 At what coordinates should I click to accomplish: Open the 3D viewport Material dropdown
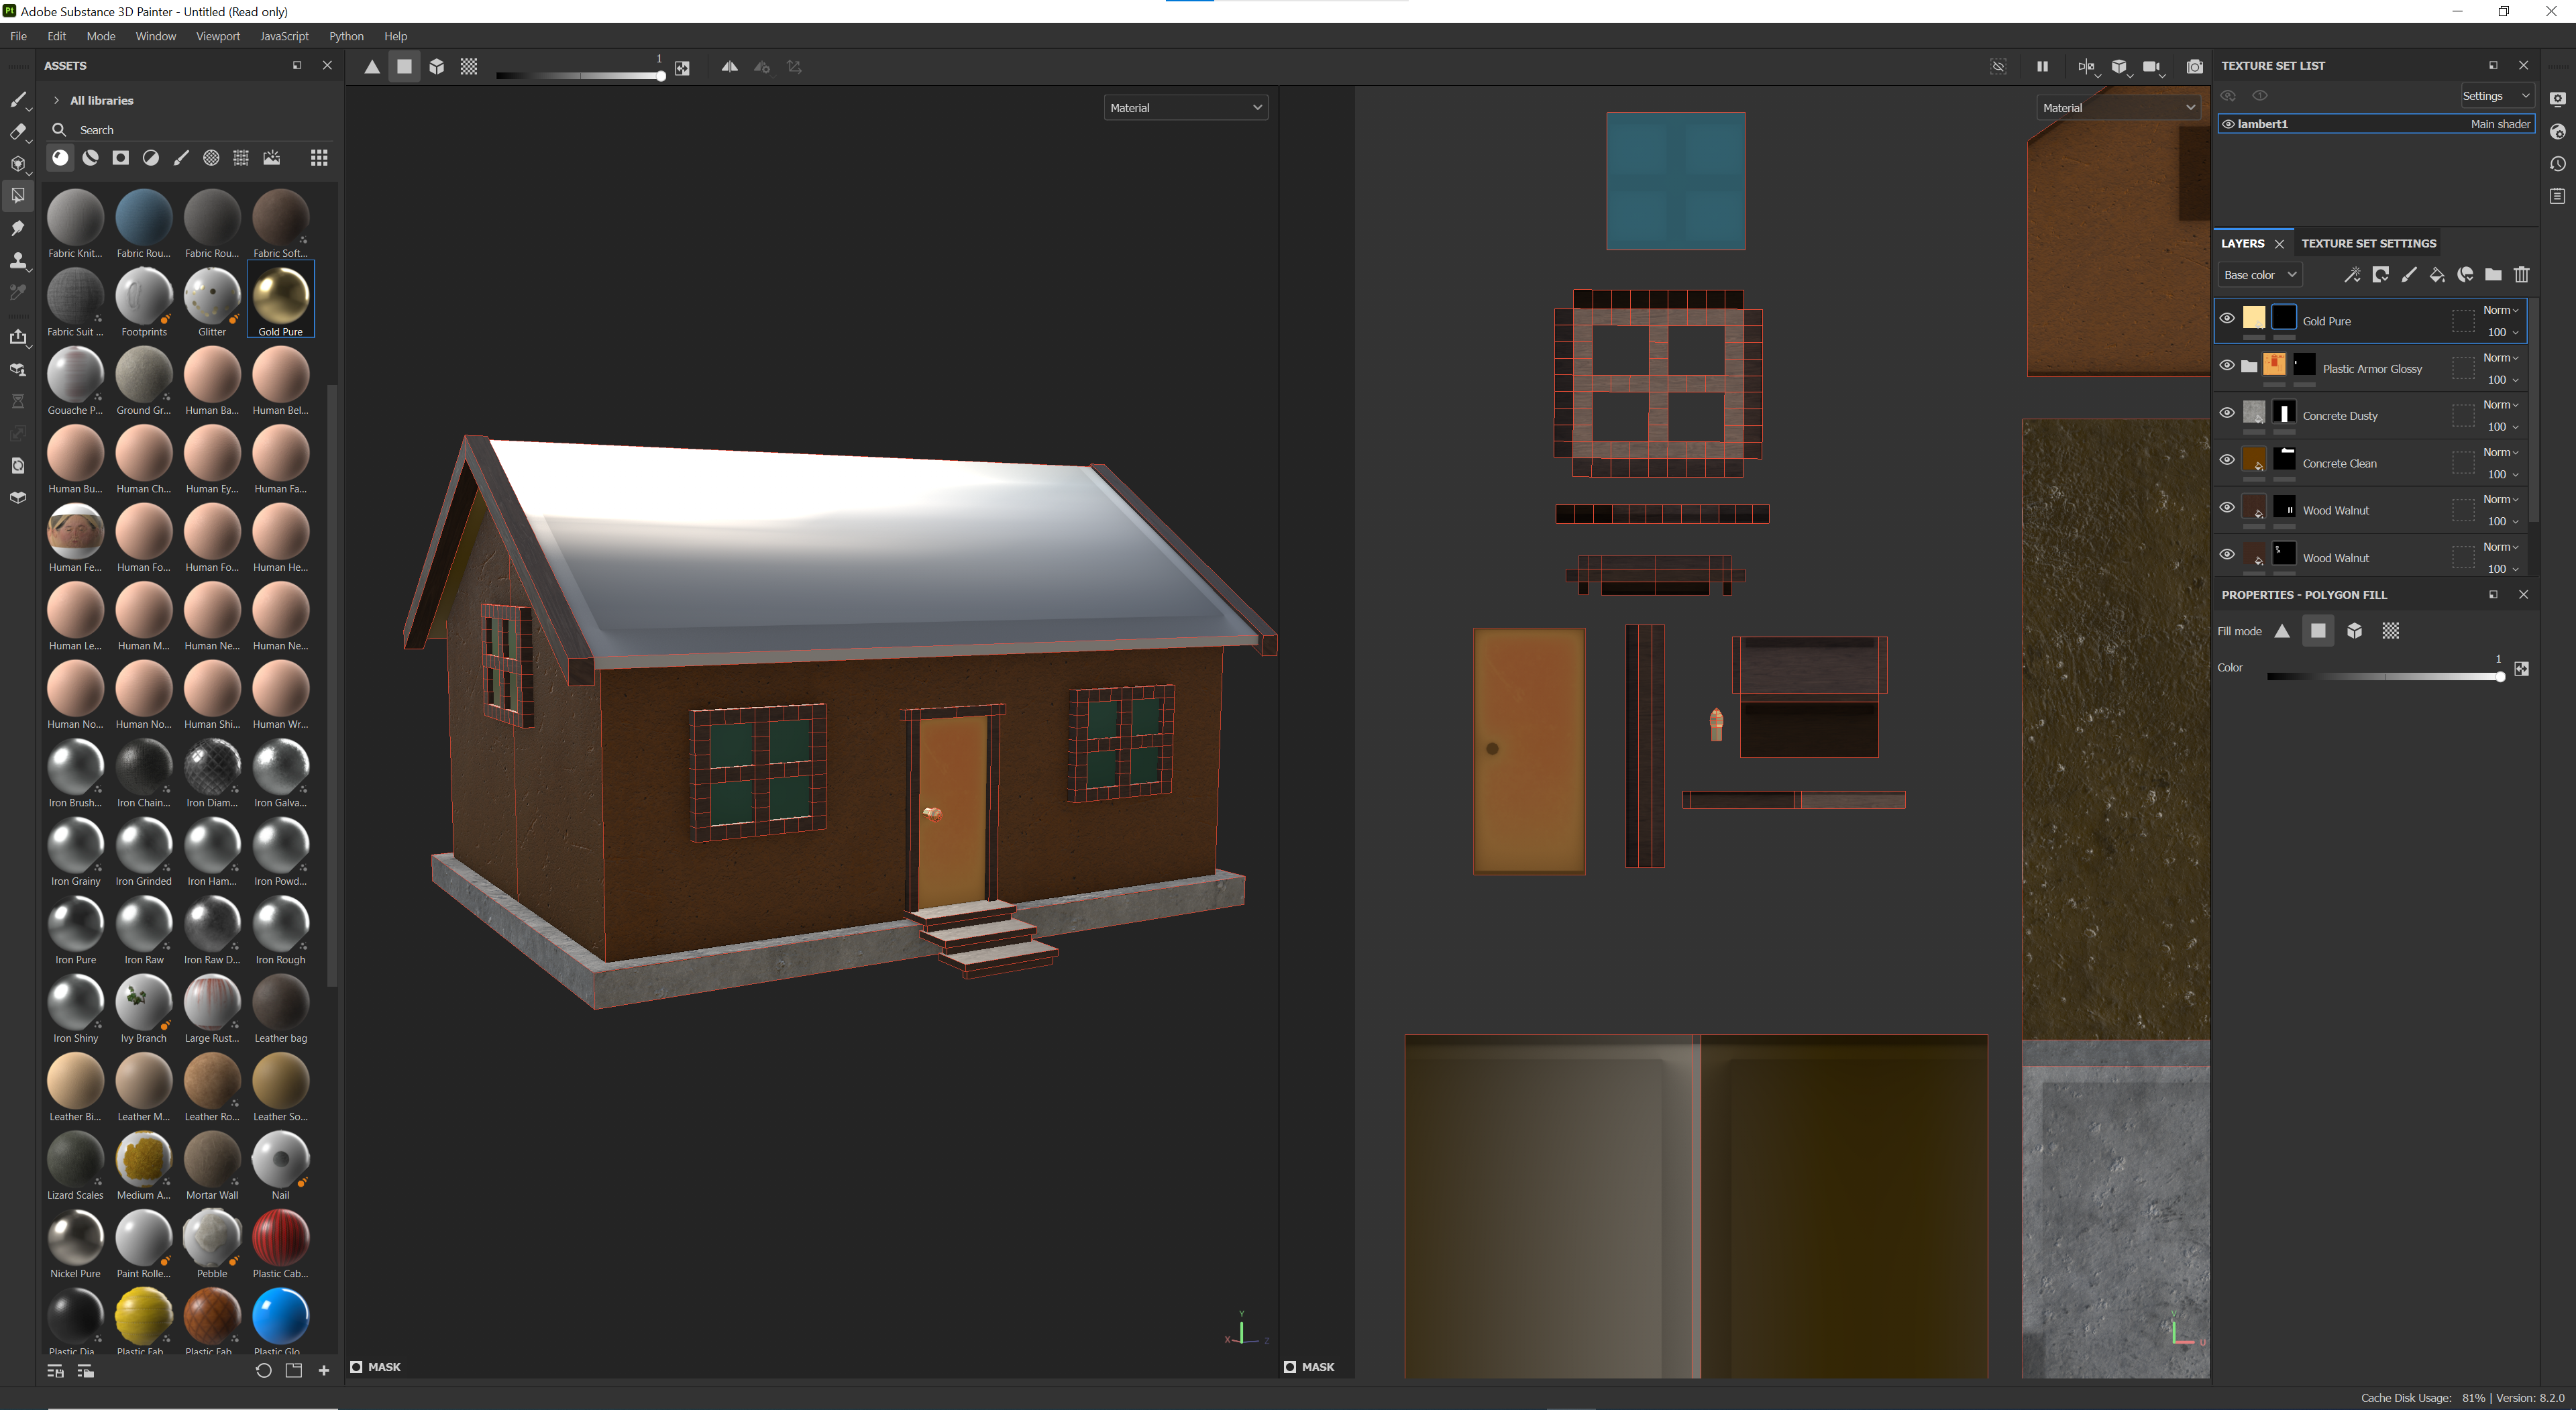[x=1185, y=108]
